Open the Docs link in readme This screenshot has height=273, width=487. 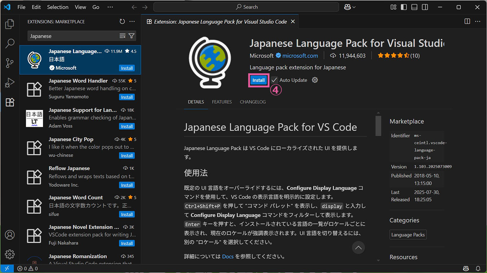pyautogui.click(x=228, y=257)
